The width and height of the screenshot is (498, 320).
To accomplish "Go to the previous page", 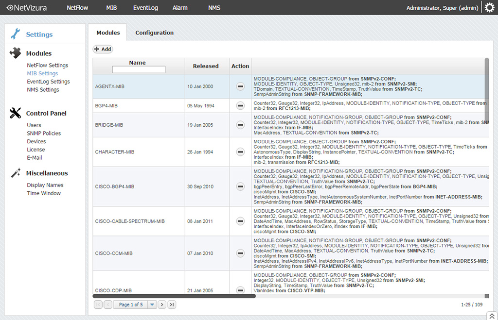I will pyautogui.click(x=108, y=304).
